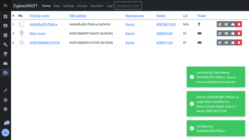Switch to the Groups tab
249x140 pixels.
82,6
